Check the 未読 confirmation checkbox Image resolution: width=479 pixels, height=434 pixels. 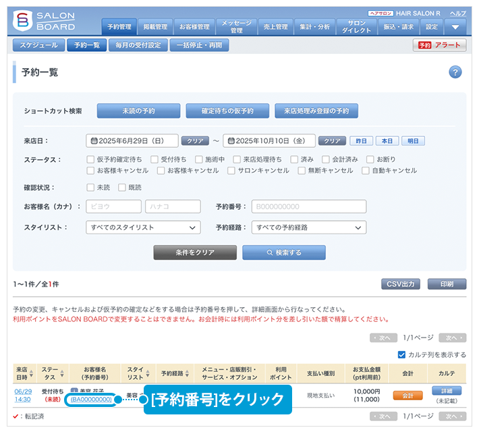(x=90, y=188)
